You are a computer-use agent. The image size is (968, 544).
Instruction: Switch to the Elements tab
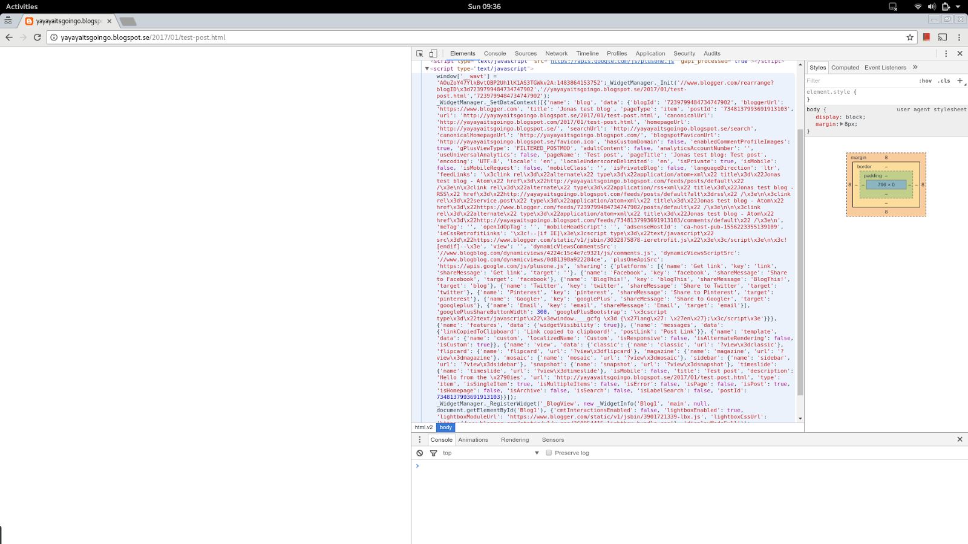462,53
